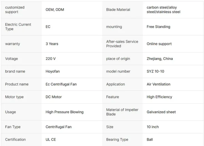Select the 'OEM, ODM' value text
The width and height of the screenshot is (204, 146).
point(55,9)
